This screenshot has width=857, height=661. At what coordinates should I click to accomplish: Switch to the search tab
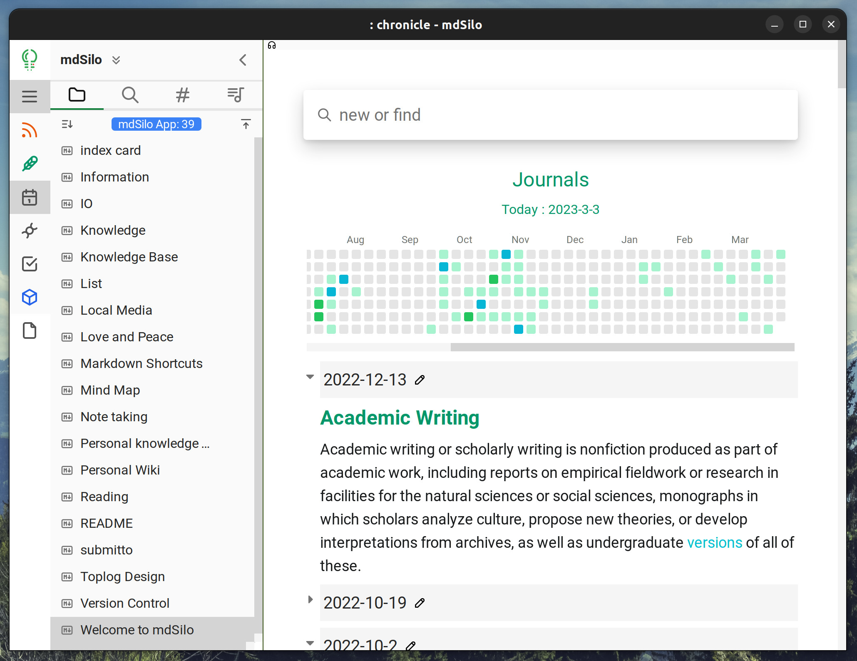(x=130, y=95)
